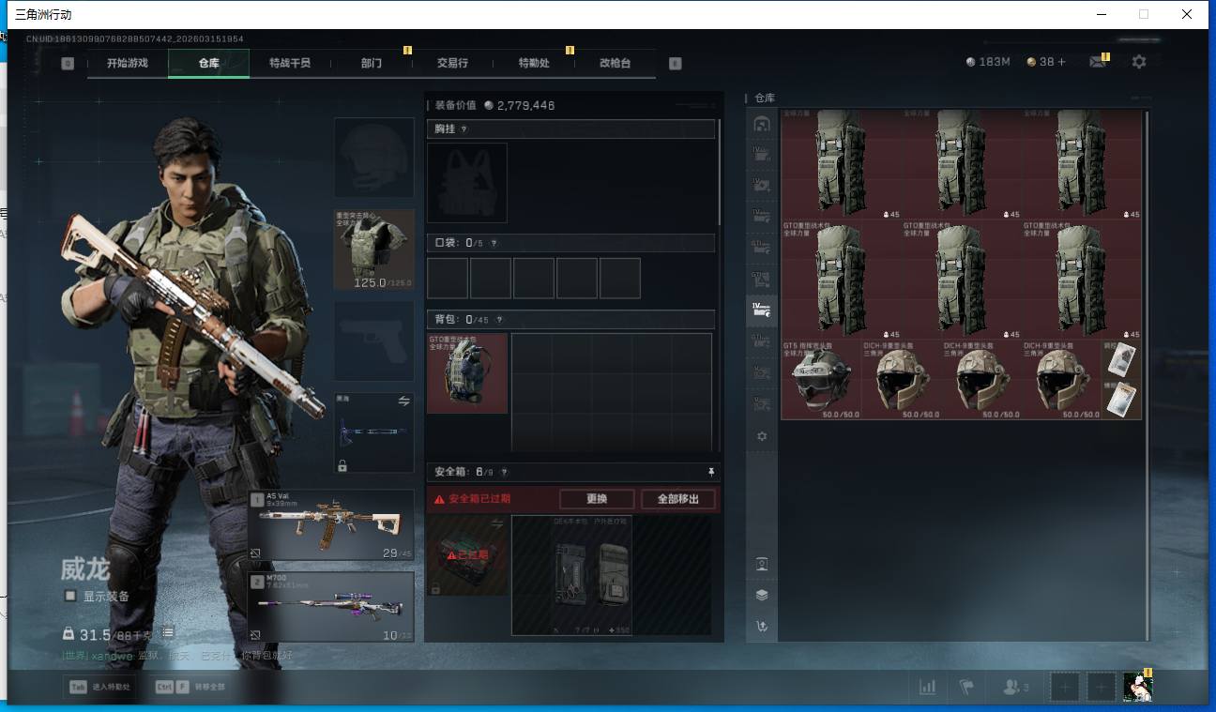Show help for 胸挂 chest rig
The height and width of the screenshot is (712, 1216).
coord(464,129)
